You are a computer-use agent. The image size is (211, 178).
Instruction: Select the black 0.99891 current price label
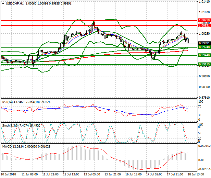(204, 43)
